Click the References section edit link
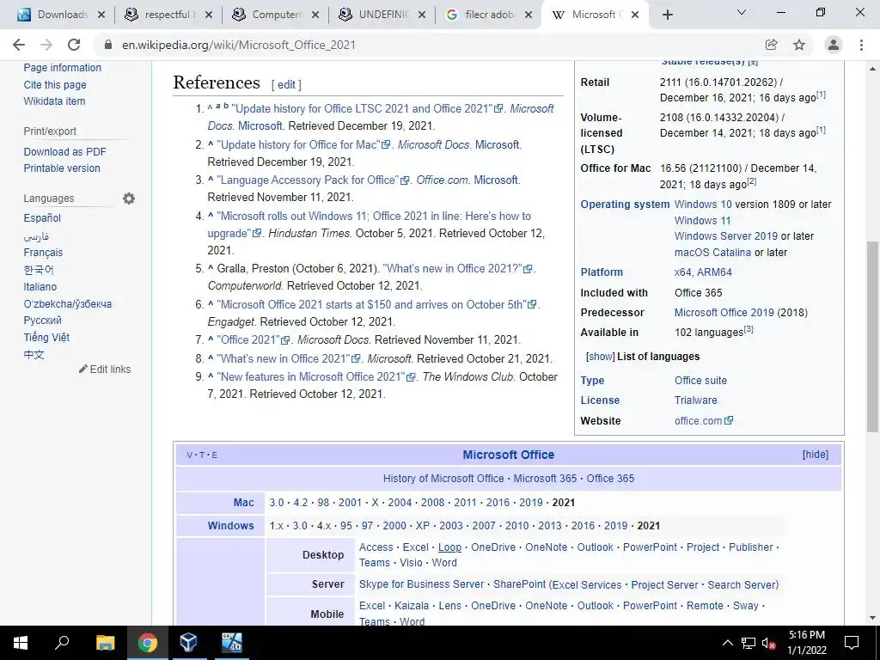Screen dimensions: 880x660 point(285,84)
